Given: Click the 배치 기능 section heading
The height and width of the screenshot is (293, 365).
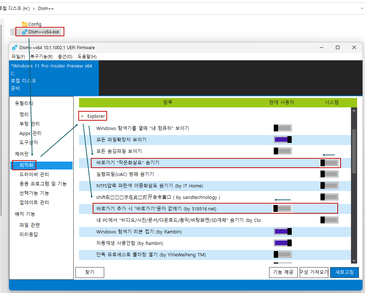Looking at the screenshot, I should point(25,214).
